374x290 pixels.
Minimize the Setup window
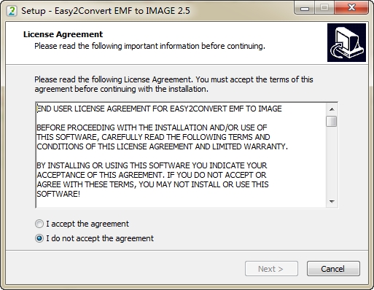click(x=304, y=8)
